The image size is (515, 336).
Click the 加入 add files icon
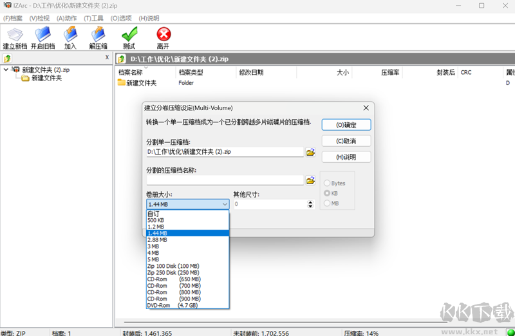70,34
